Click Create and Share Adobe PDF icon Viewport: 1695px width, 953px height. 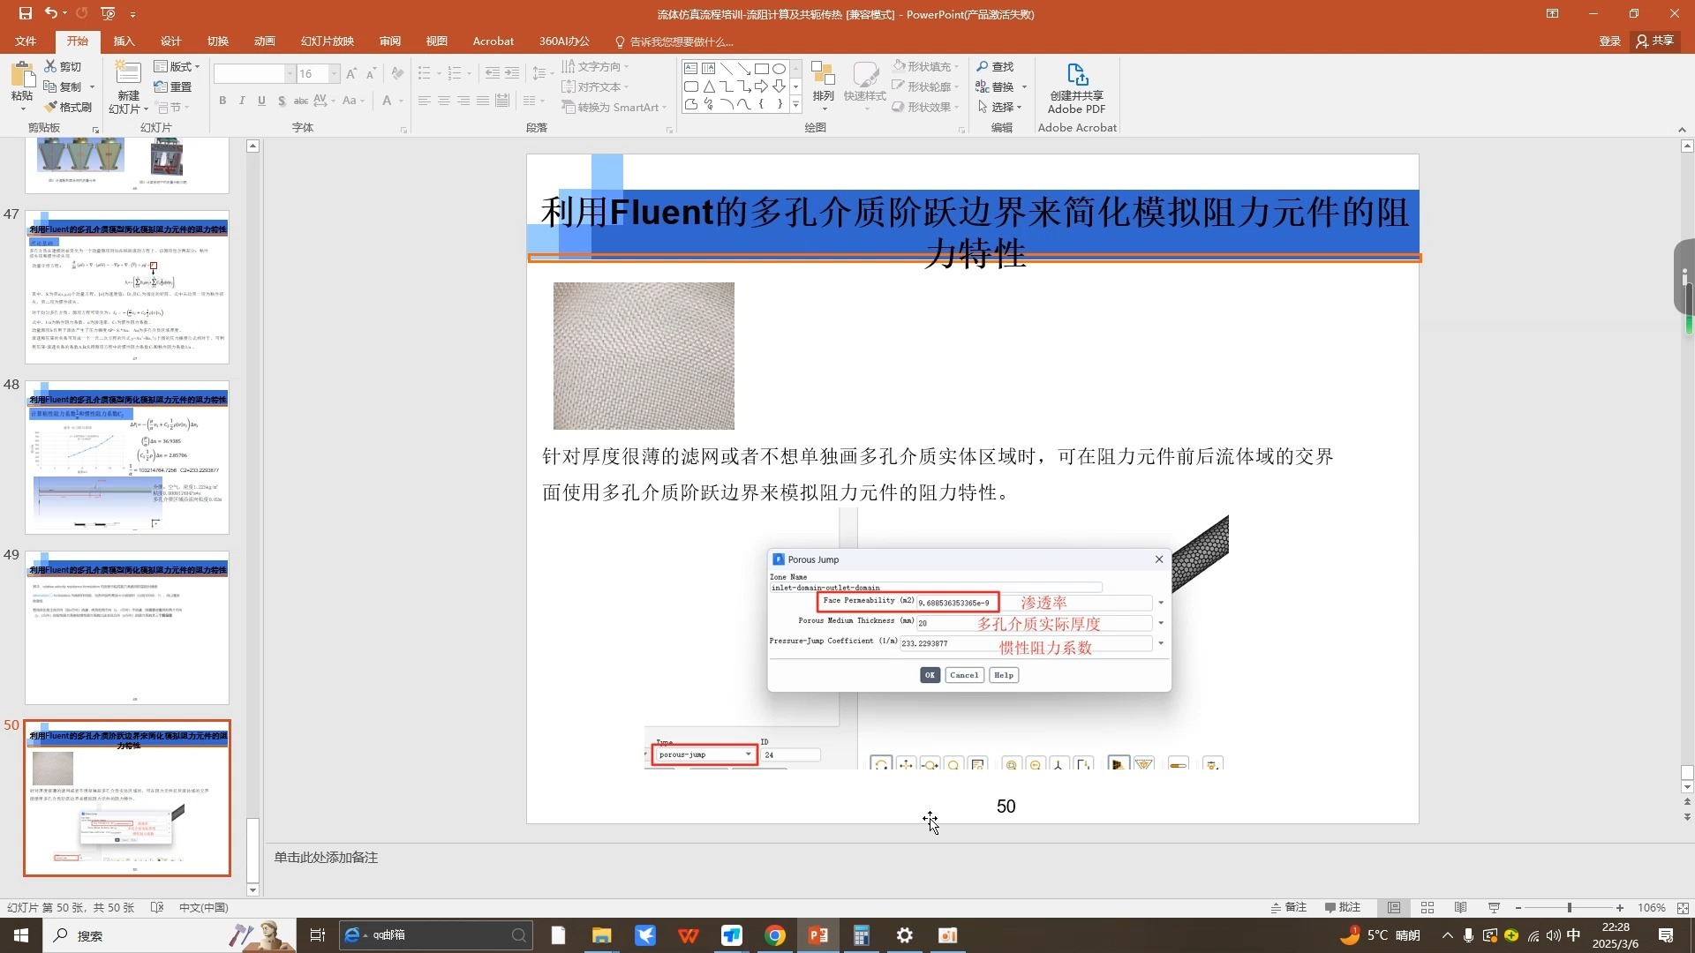point(1076,76)
